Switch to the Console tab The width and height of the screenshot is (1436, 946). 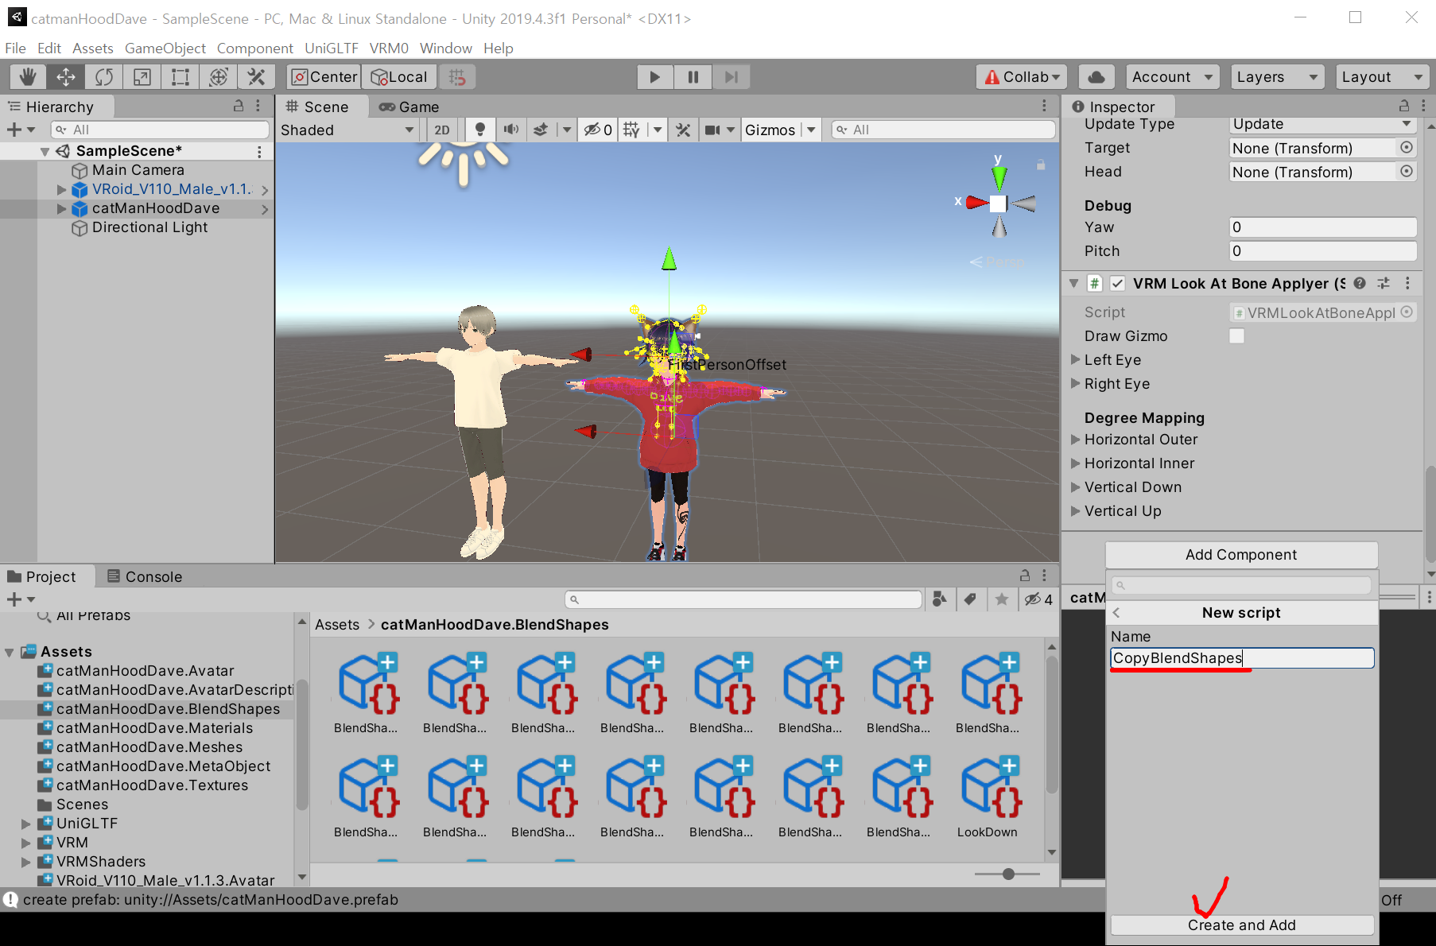click(145, 576)
